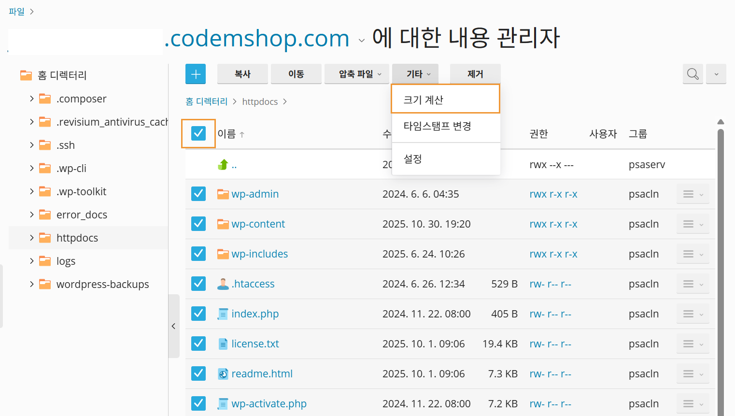This screenshot has height=416, width=735.
Task: Sort by the 이름 column header
Action: pos(227,134)
